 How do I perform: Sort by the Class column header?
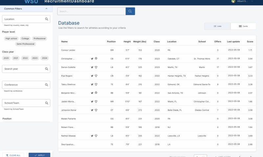[157, 42]
